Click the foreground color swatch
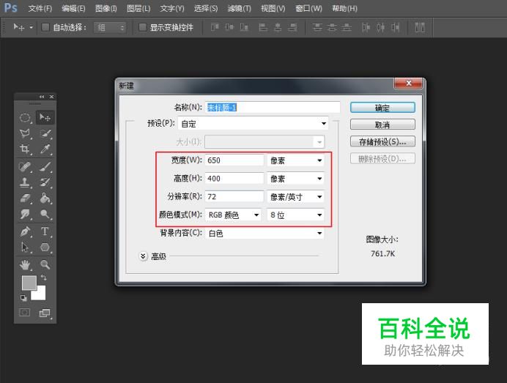The width and height of the screenshot is (507, 383). click(x=29, y=283)
